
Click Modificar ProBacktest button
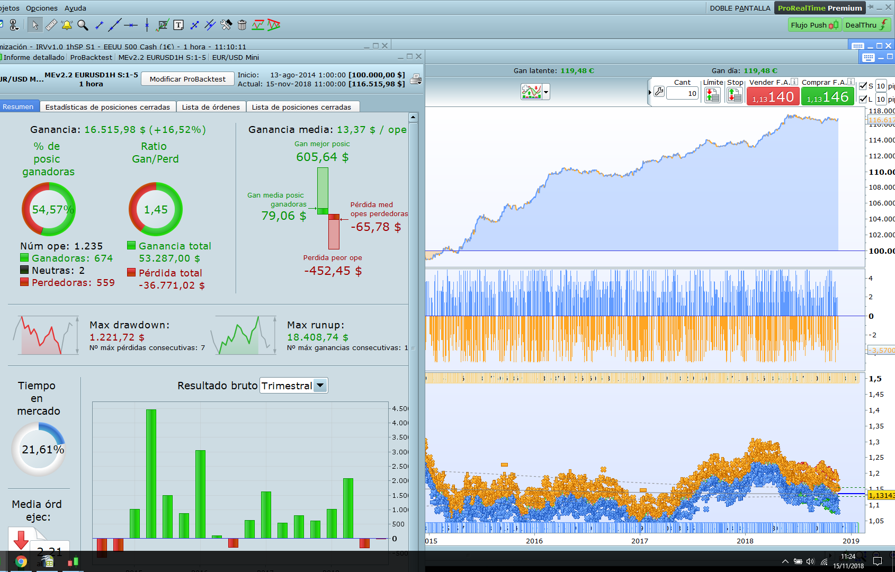point(187,79)
